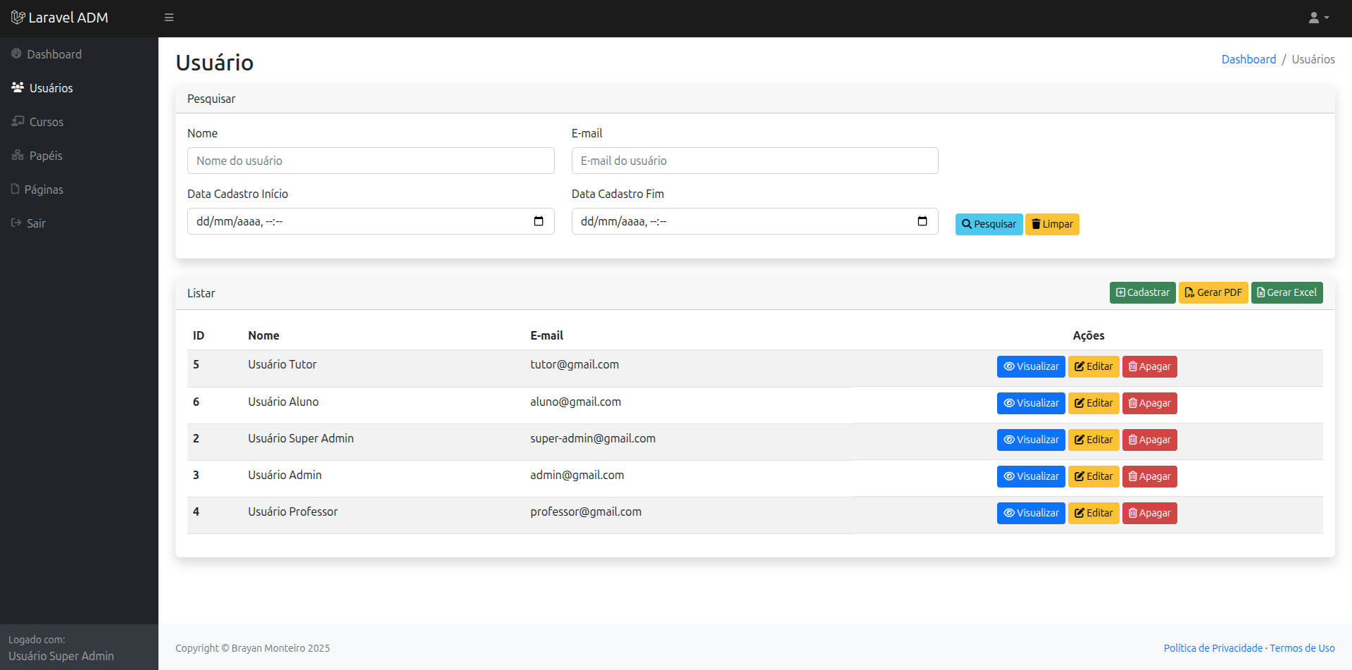
Task: Click the Cursos graduation icon
Action: [x=16, y=121]
